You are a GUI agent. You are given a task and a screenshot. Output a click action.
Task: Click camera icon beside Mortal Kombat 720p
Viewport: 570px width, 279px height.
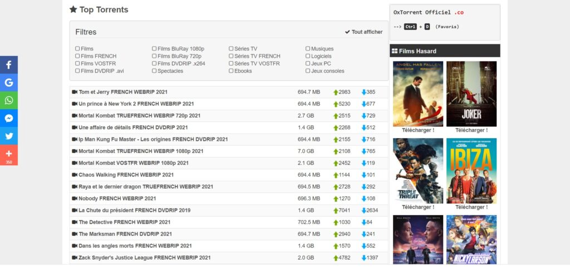[75, 115]
